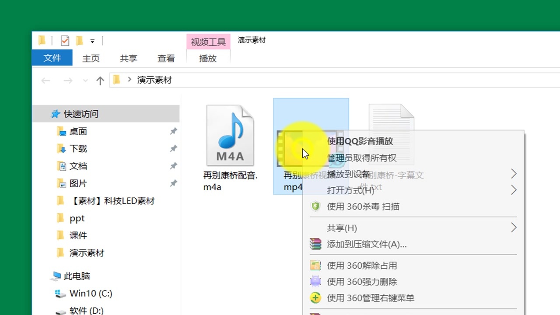This screenshot has width=560, height=315.
Task: Expand the arrow beside 打开方式(H)
Action: tap(514, 190)
